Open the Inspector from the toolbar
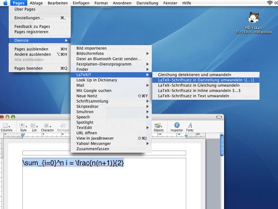 pyautogui.click(x=177, y=127)
